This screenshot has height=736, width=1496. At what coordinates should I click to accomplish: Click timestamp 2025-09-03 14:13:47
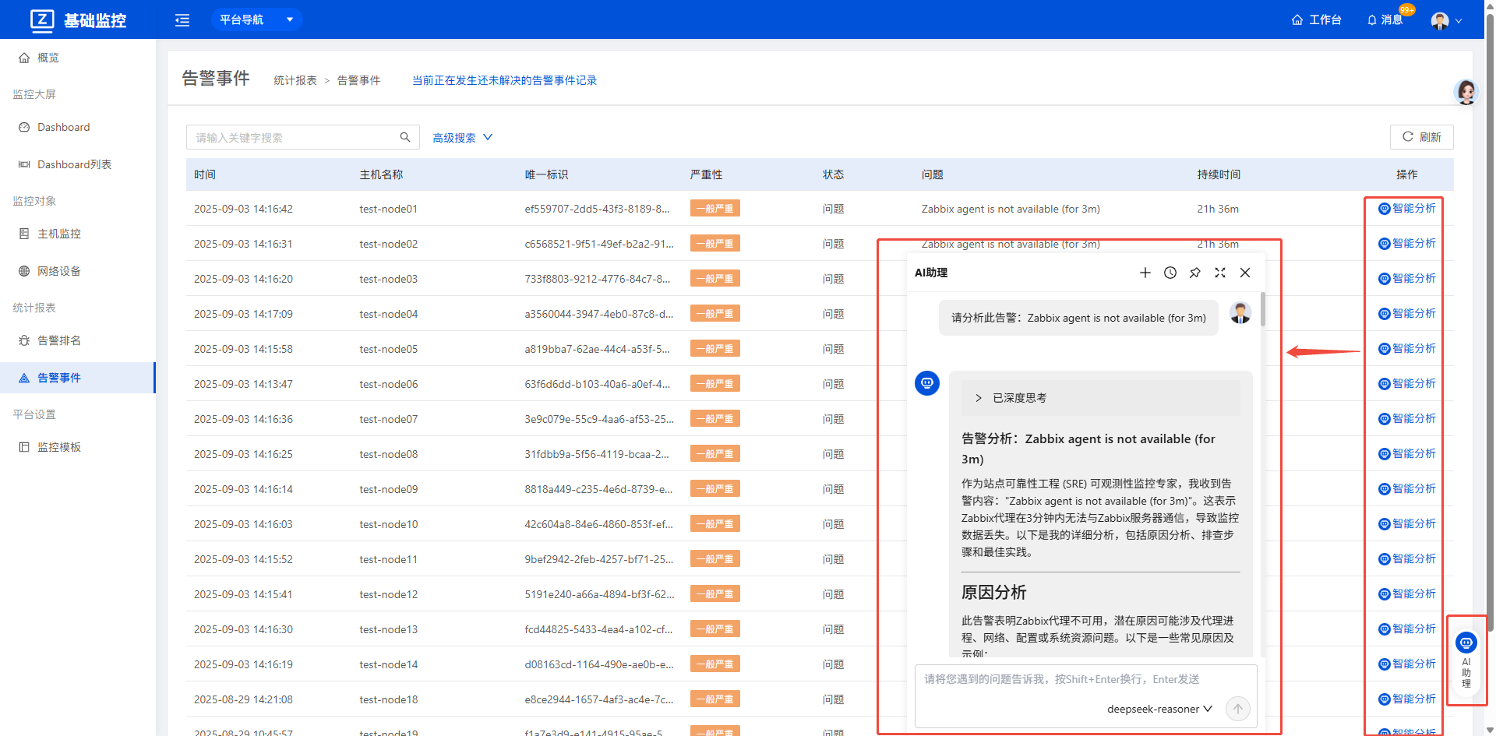tap(243, 384)
